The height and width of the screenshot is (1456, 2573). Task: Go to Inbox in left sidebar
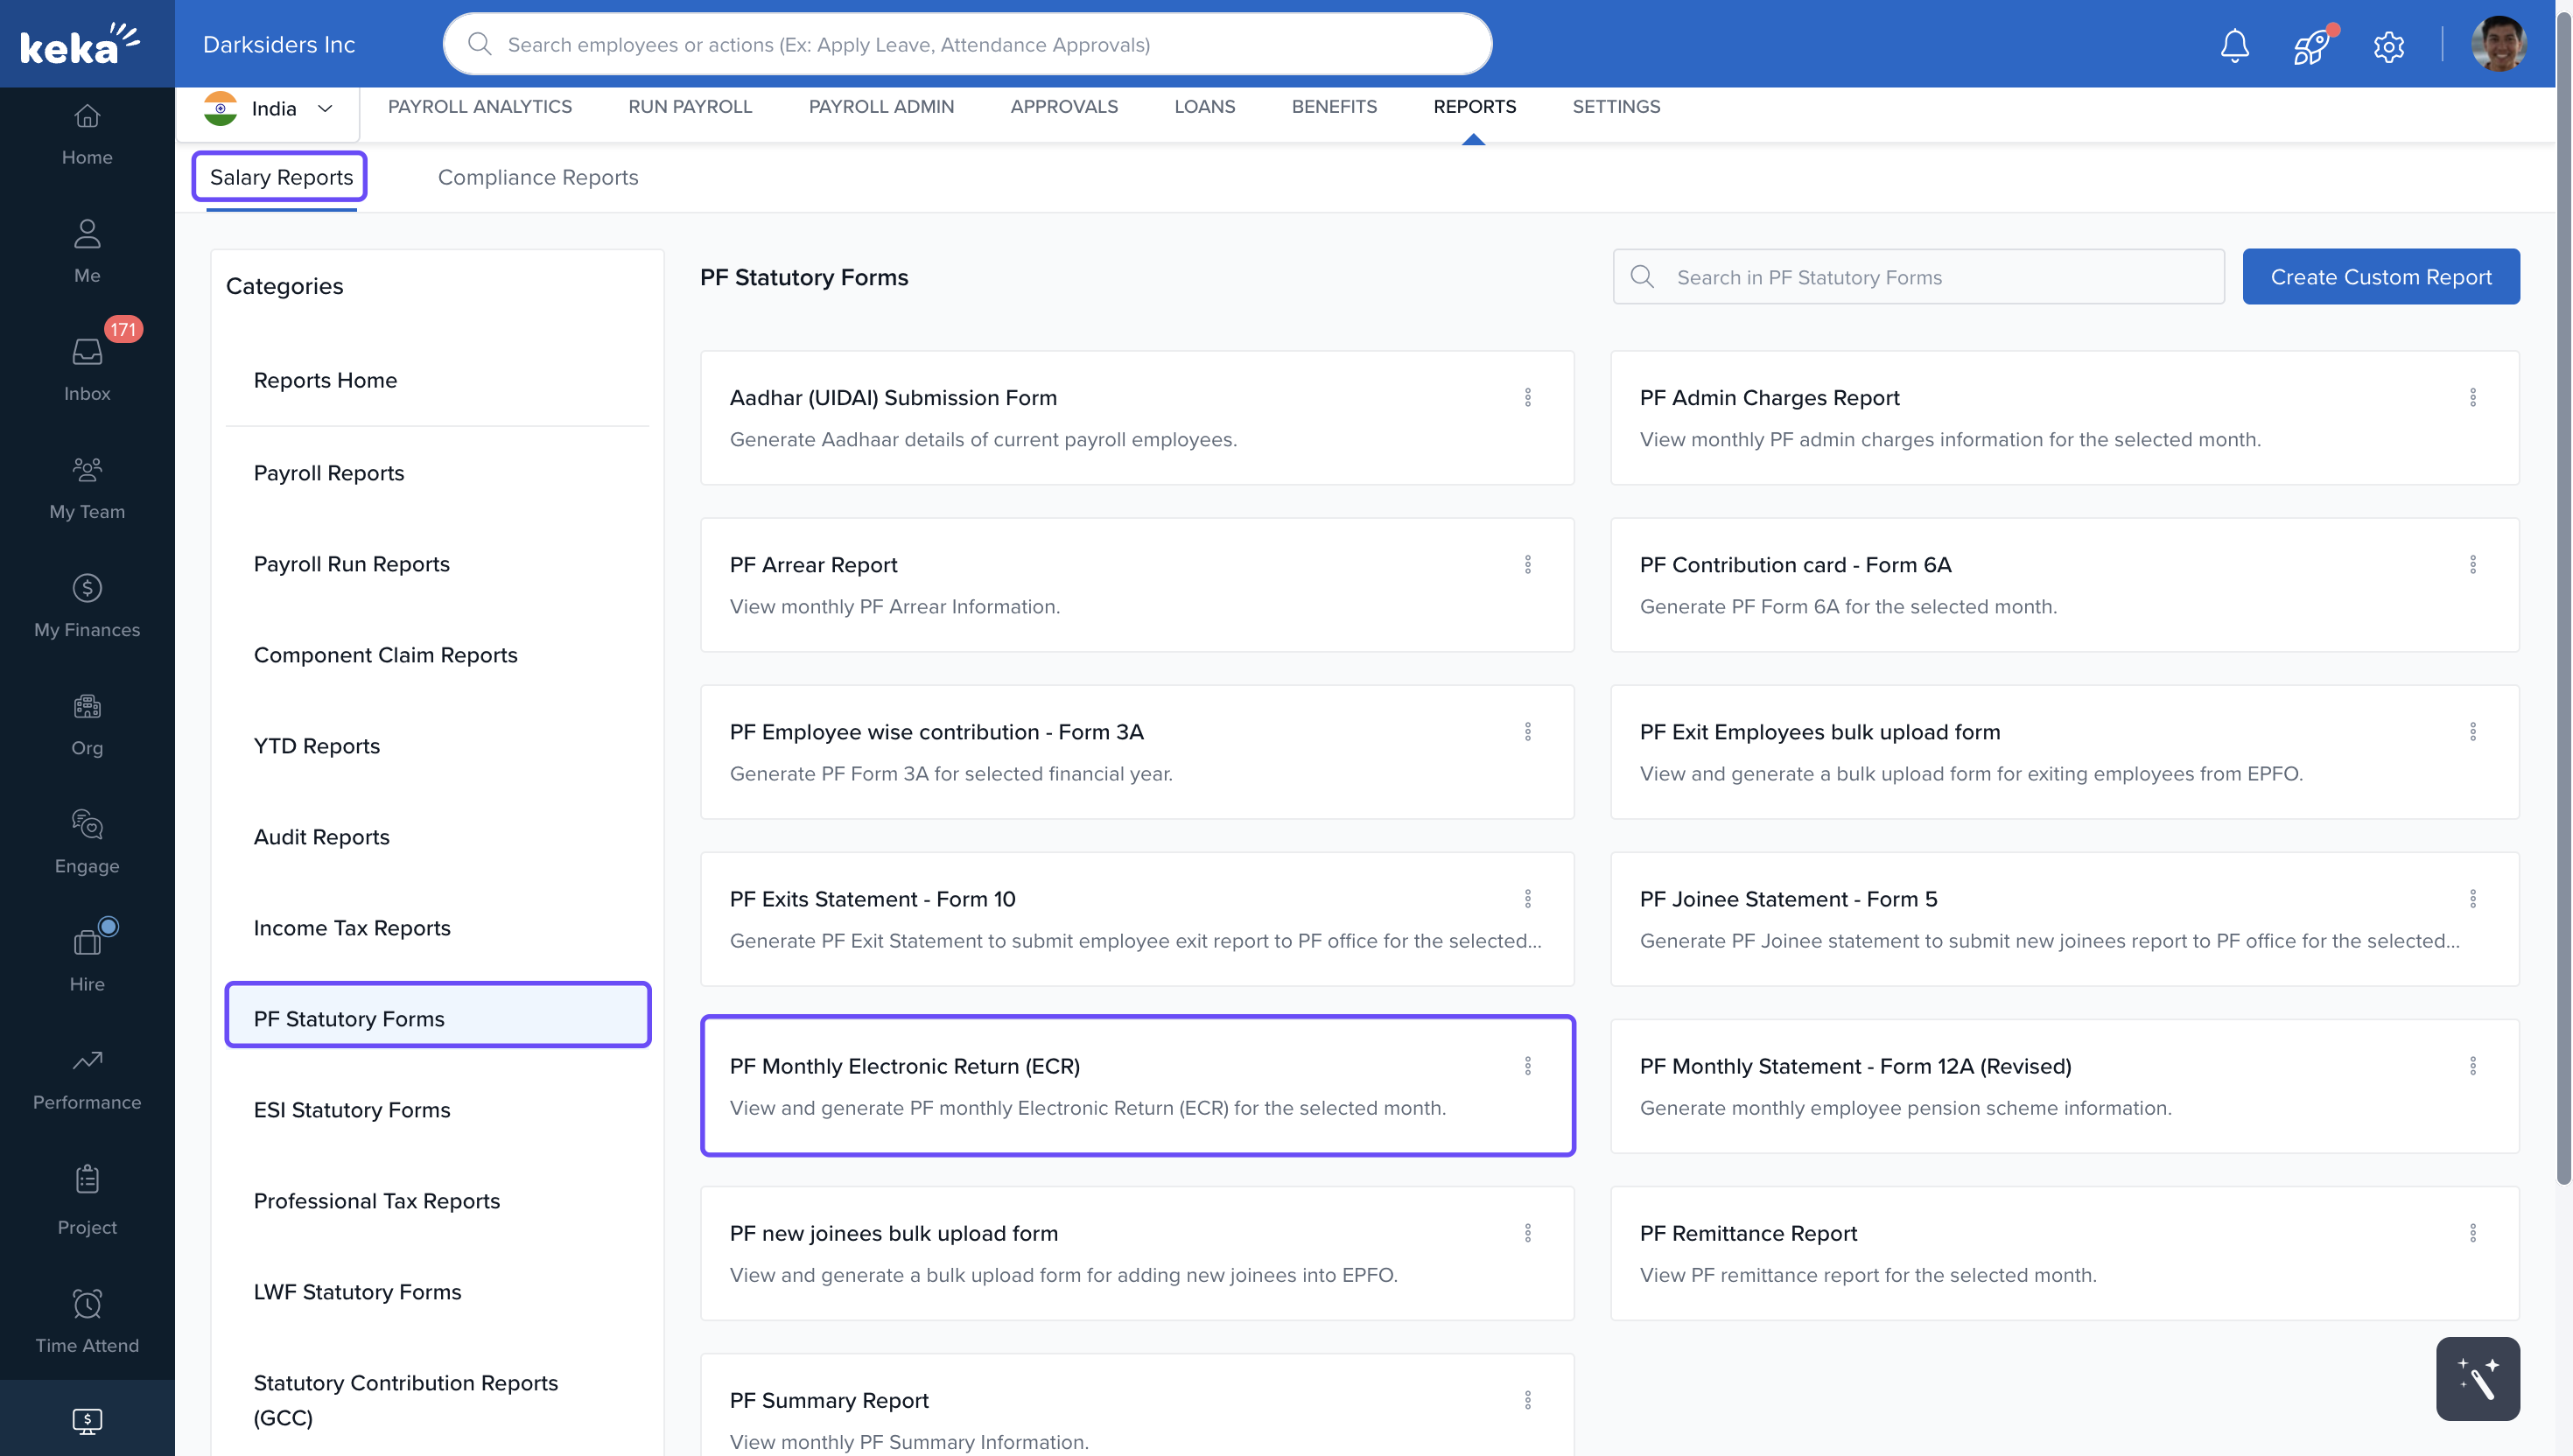coord(87,367)
